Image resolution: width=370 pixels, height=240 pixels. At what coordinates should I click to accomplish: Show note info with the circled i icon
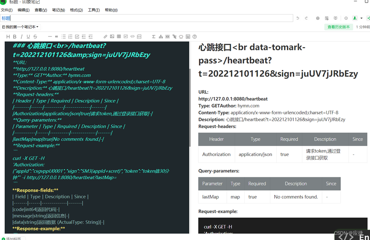pyautogui.click(x=346, y=18)
